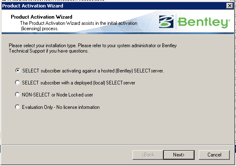This screenshot has height=166, width=236.
Task: Click the greyed-out <Back button
Action: 148,155
